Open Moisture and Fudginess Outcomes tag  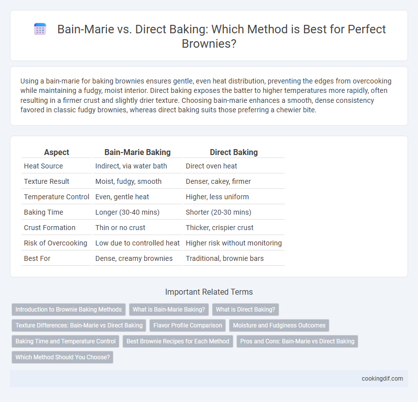point(279,325)
